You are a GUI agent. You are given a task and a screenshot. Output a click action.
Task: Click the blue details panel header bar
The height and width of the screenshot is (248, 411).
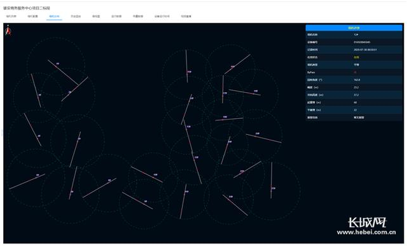[x=354, y=28]
